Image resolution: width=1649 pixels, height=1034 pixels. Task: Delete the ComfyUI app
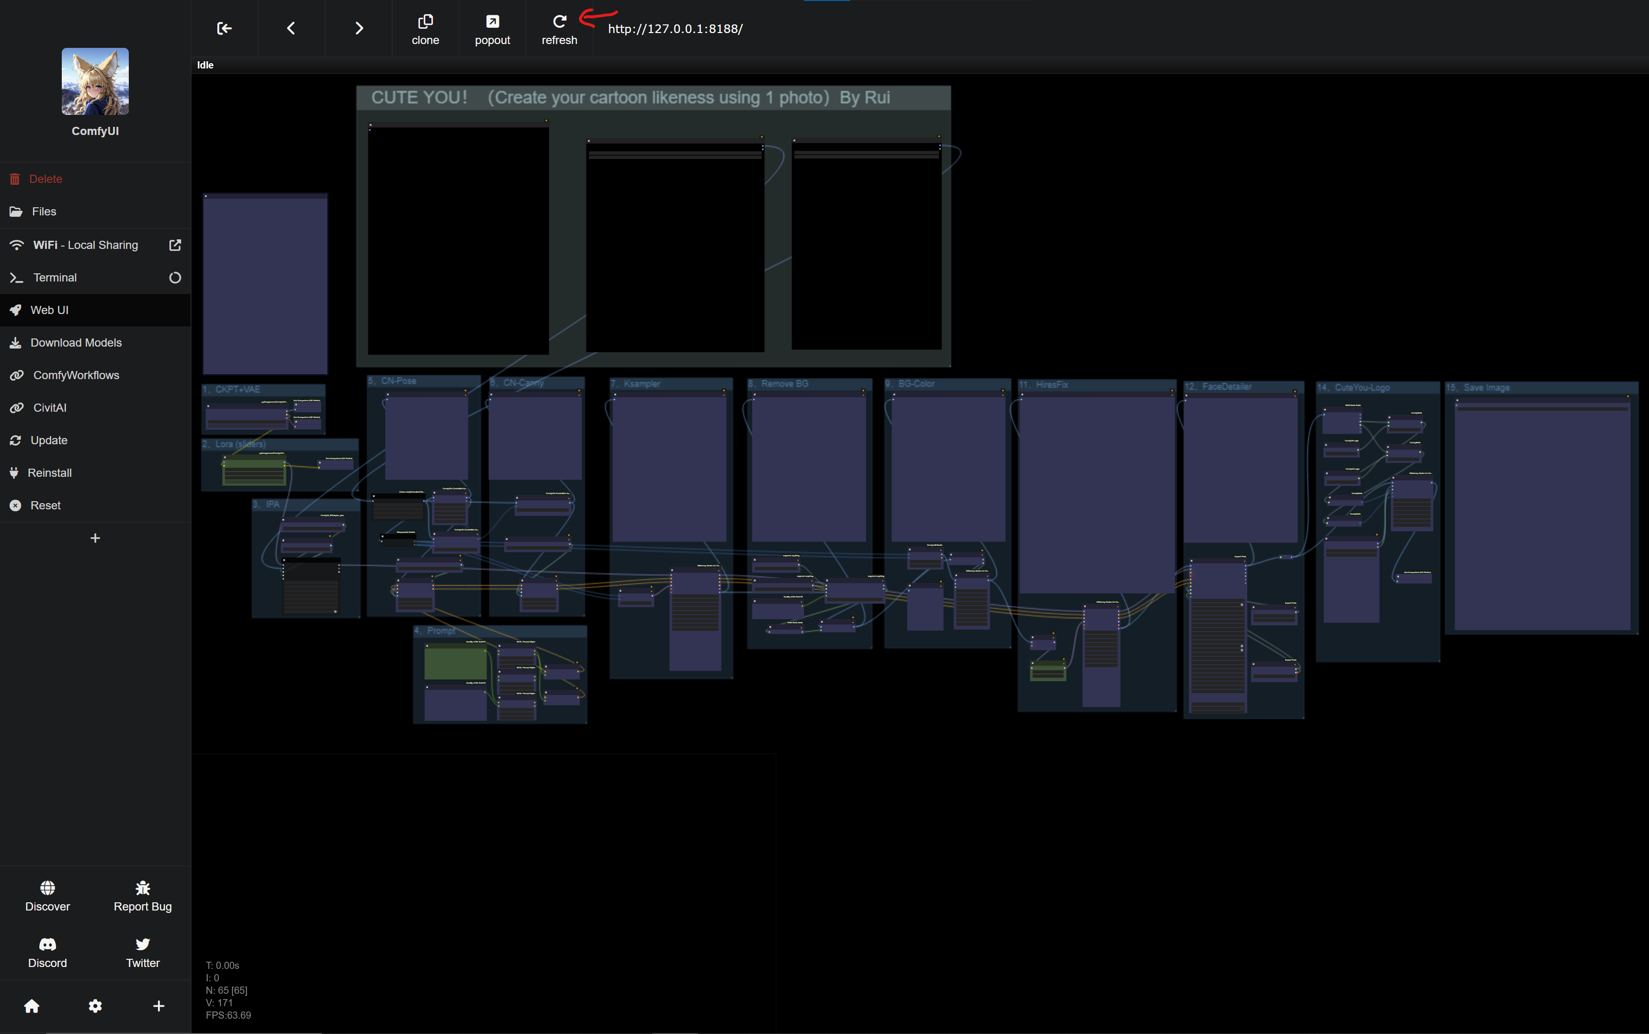95,179
